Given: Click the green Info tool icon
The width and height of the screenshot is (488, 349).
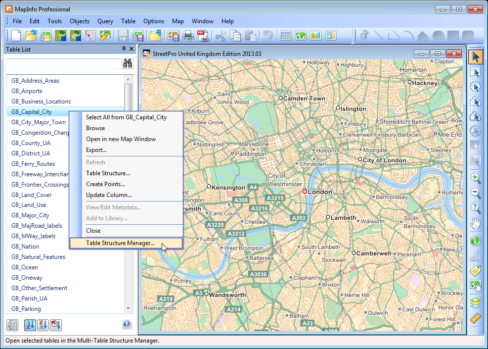Looking at the screenshot, I should pyautogui.click(x=475, y=241).
